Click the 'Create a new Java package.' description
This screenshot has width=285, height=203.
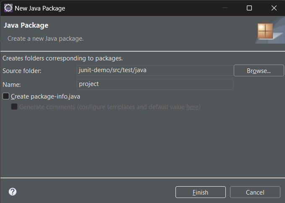pyautogui.click(x=46, y=39)
